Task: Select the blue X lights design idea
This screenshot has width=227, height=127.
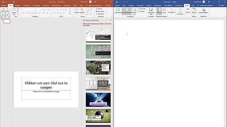Action: pyautogui.click(x=98, y=100)
